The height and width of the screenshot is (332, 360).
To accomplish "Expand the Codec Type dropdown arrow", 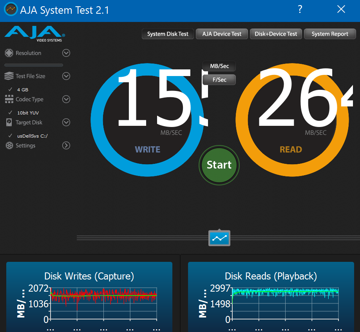I will pos(66,99).
